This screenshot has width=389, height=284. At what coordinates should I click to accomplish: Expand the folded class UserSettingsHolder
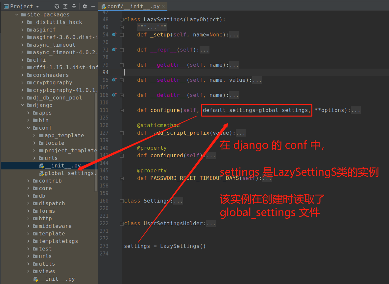(122, 224)
